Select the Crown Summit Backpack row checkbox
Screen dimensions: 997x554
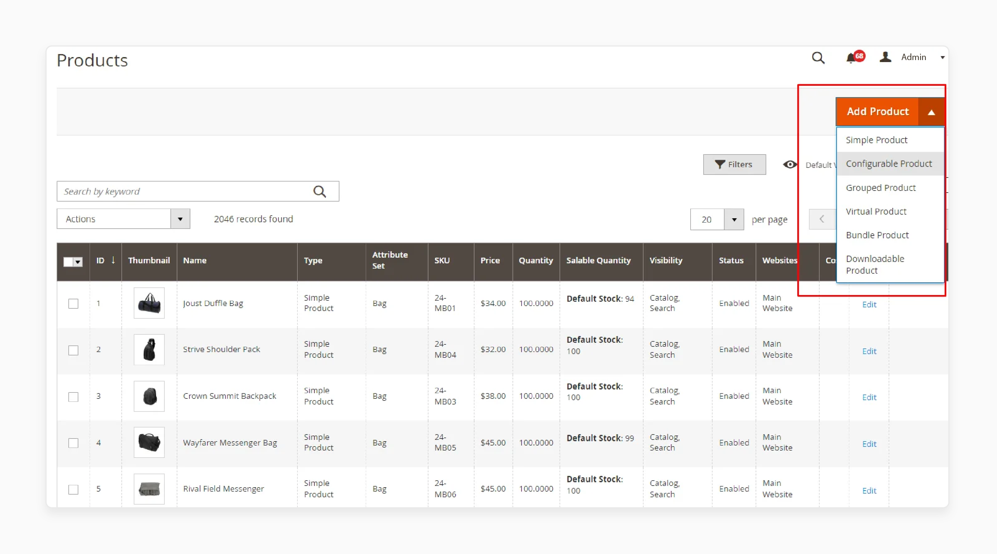click(x=73, y=397)
